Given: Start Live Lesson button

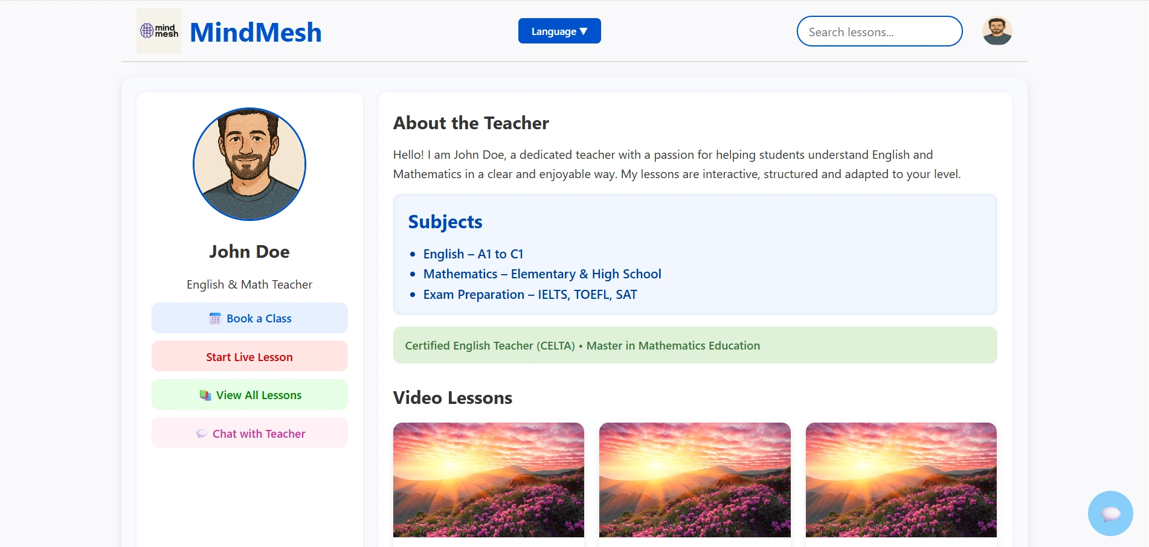Looking at the screenshot, I should pyautogui.click(x=249, y=357).
